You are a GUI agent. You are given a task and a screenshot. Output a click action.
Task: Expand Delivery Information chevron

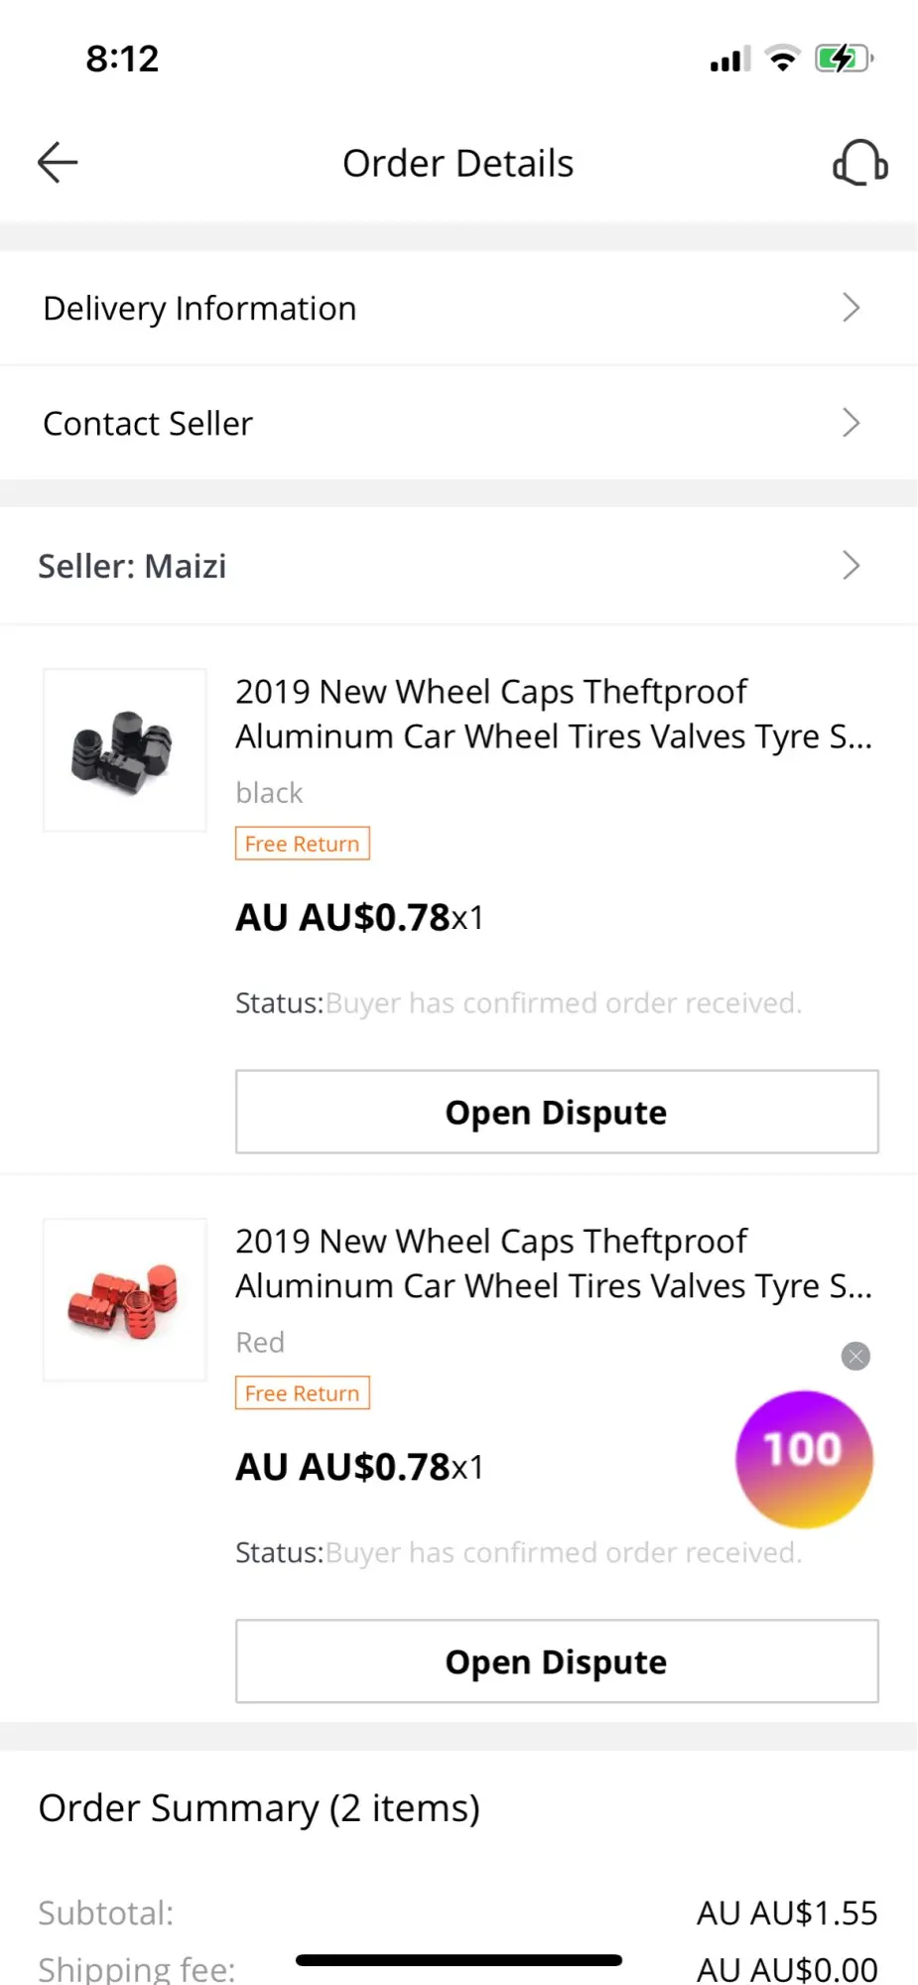click(x=851, y=308)
